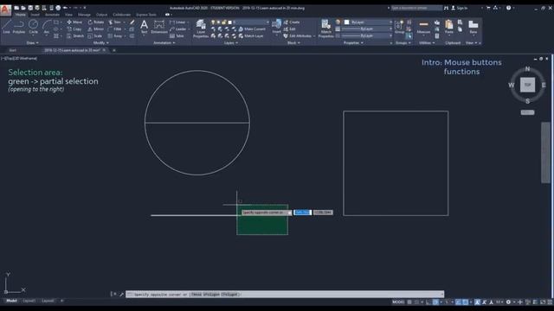Click Sign In

[x=460, y=8]
